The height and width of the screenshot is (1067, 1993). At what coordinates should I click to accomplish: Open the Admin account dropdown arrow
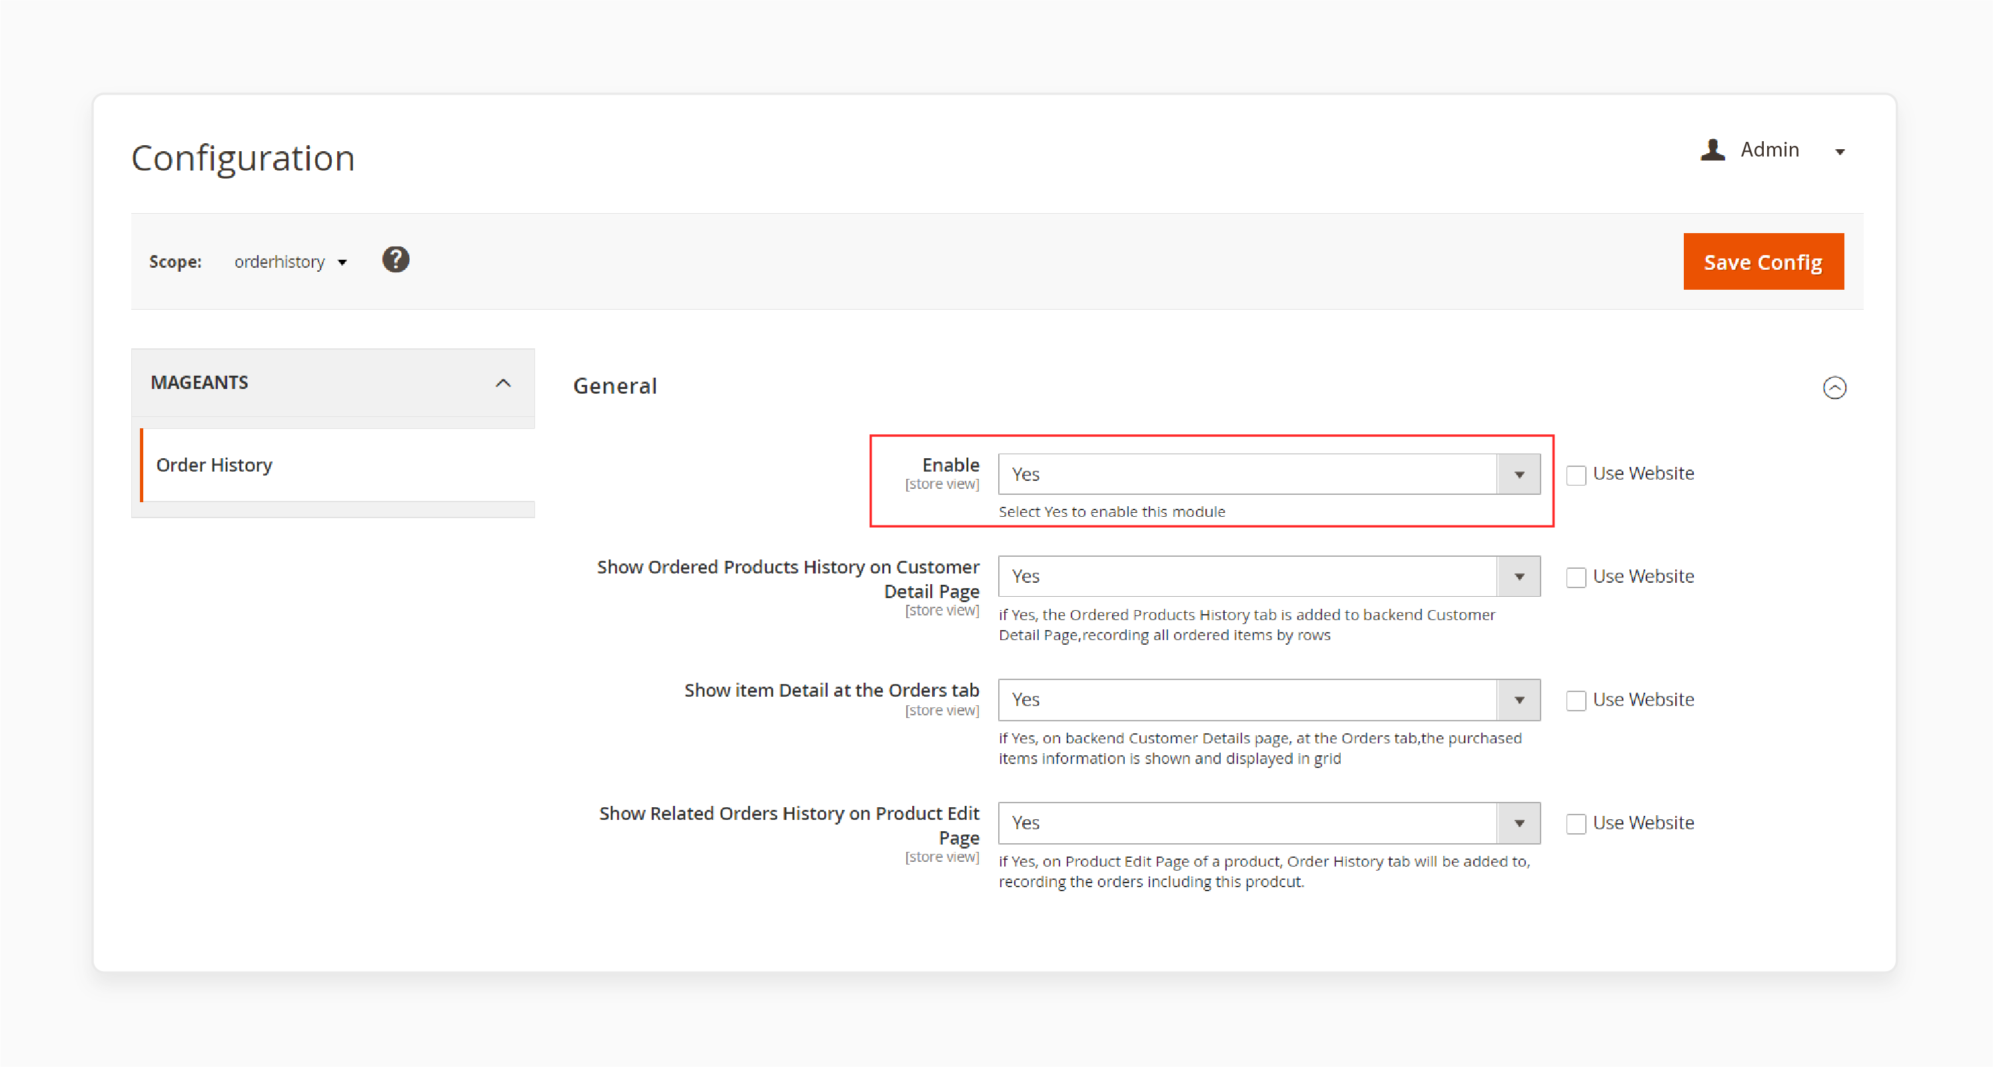(x=1840, y=153)
